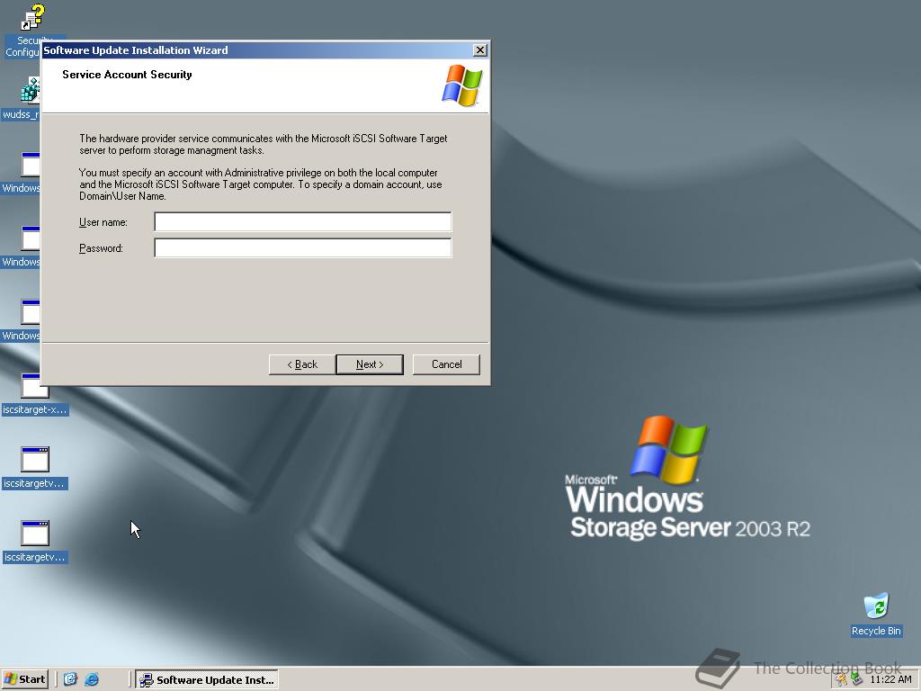Click Back to return to previous step
The height and width of the screenshot is (691, 921).
click(300, 364)
